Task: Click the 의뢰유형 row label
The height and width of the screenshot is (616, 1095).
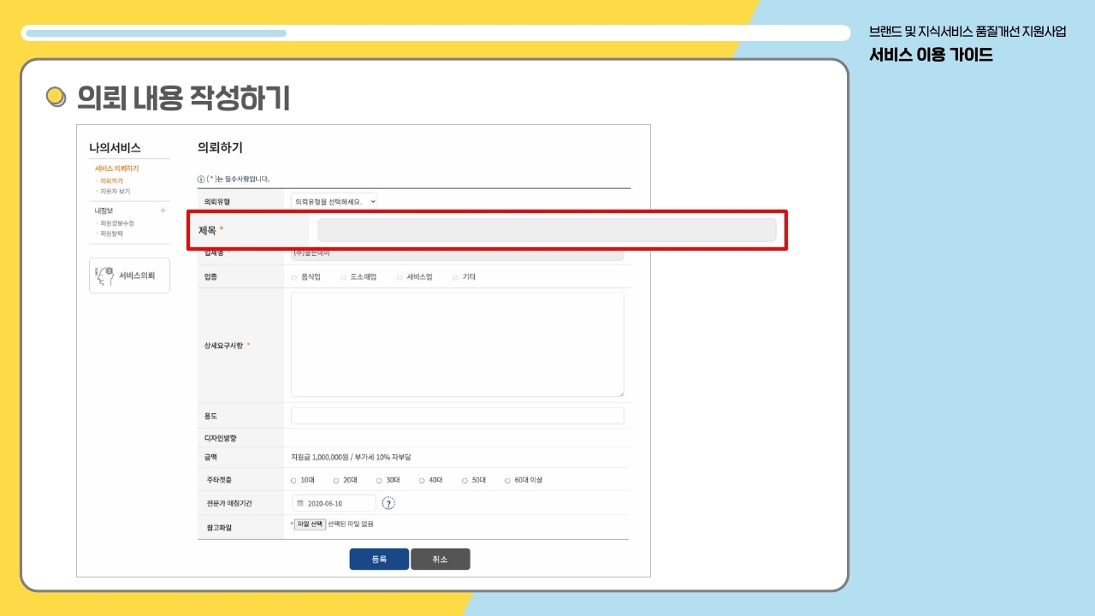Action: pos(217,202)
